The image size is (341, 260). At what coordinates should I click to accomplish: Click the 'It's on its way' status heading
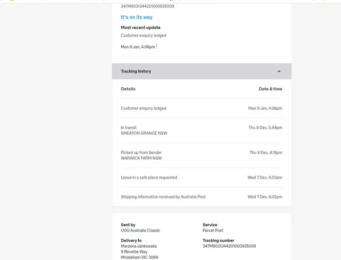136,17
